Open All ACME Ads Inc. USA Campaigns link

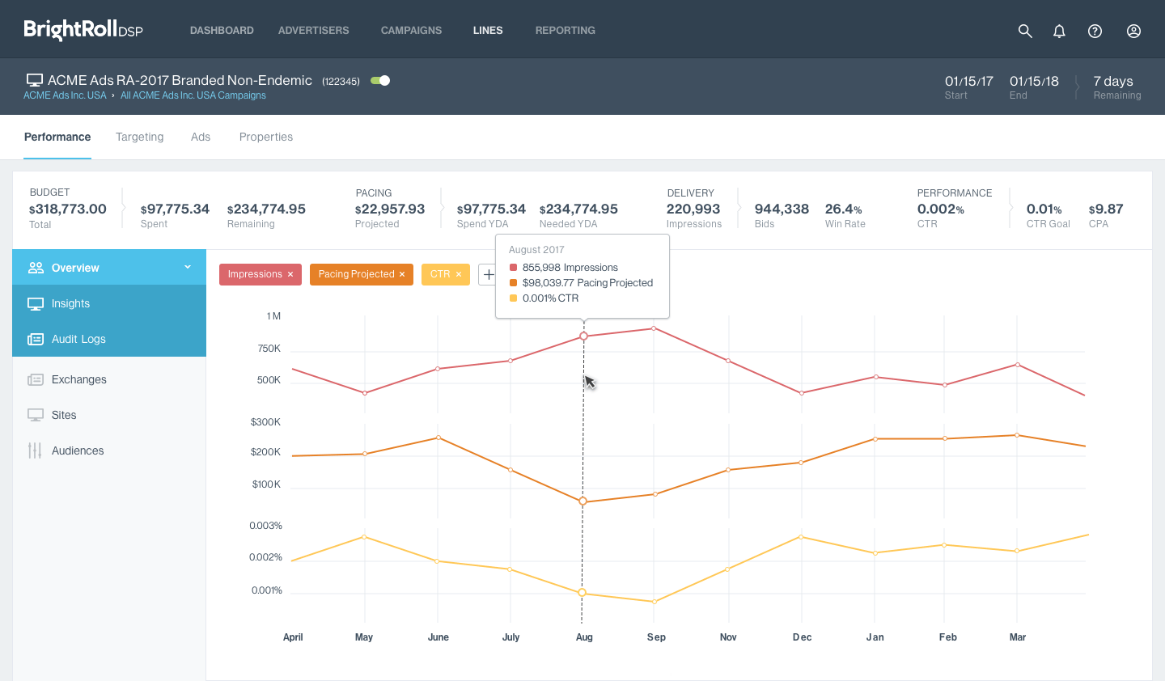click(193, 95)
